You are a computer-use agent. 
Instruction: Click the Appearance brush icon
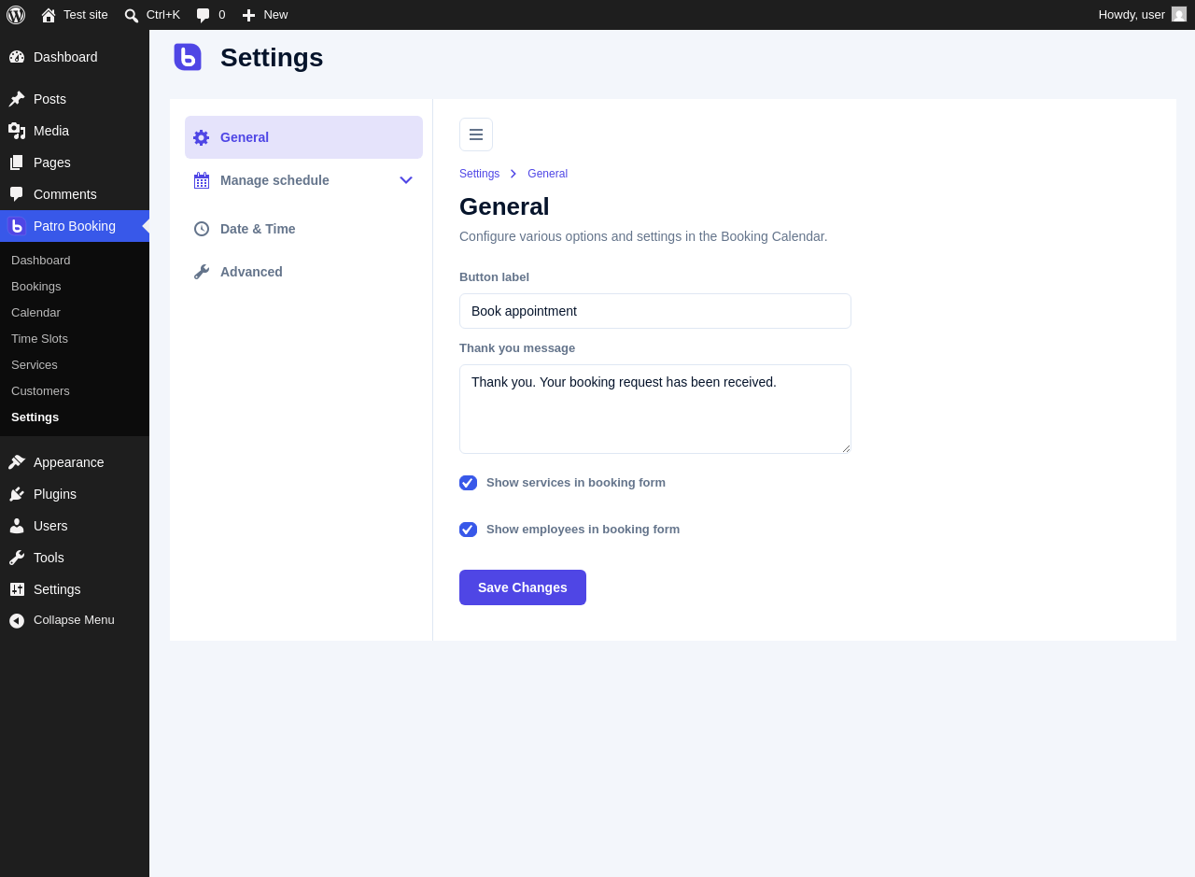[x=17, y=462]
